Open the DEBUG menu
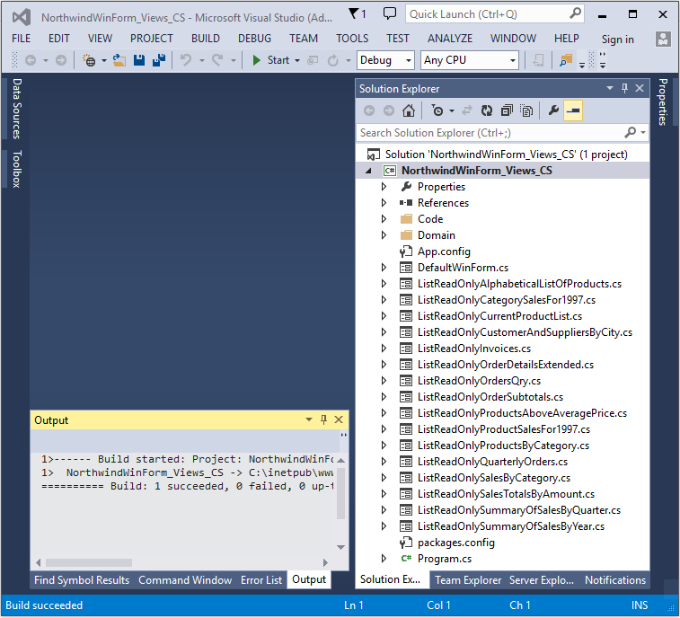The image size is (680, 618). [254, 39]
